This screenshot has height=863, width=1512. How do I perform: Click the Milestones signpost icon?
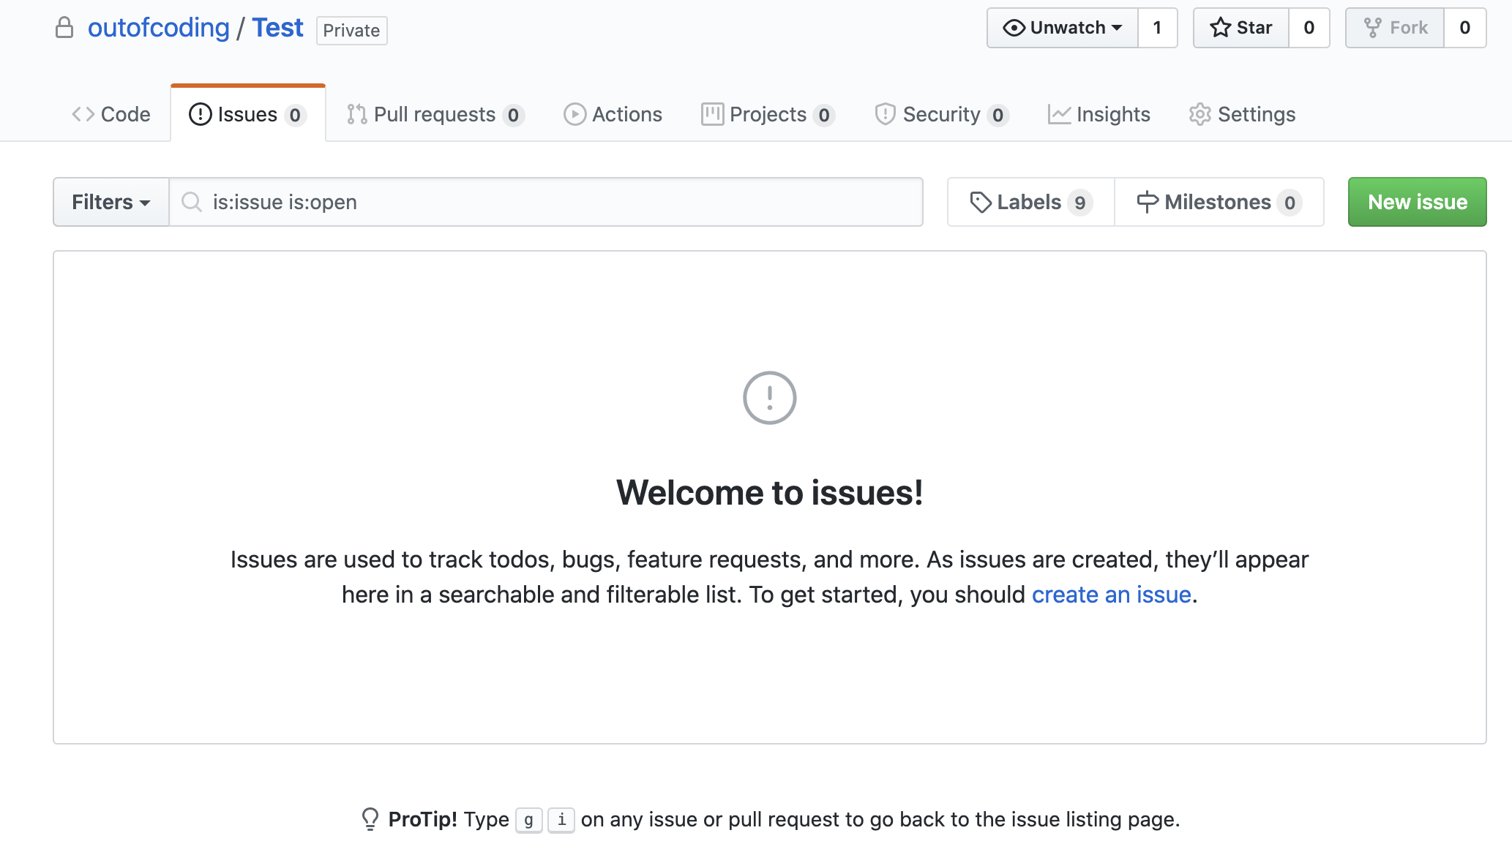tap(1147, 202)
